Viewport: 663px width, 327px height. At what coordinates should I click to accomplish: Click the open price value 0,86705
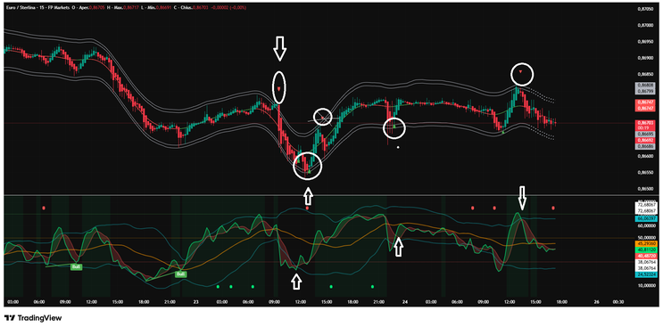(x=97, y=8)
